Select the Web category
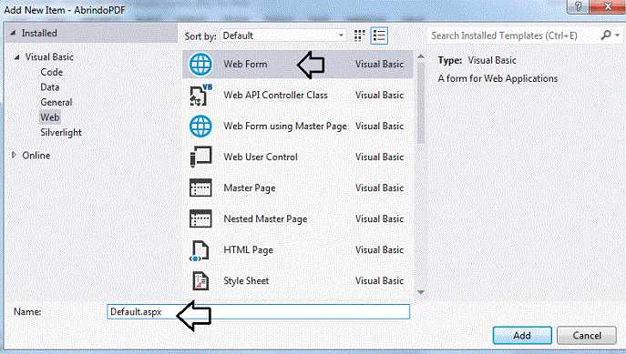Viewport: 626px width, 354px height. pyautogui.click(x=50, y=117)
